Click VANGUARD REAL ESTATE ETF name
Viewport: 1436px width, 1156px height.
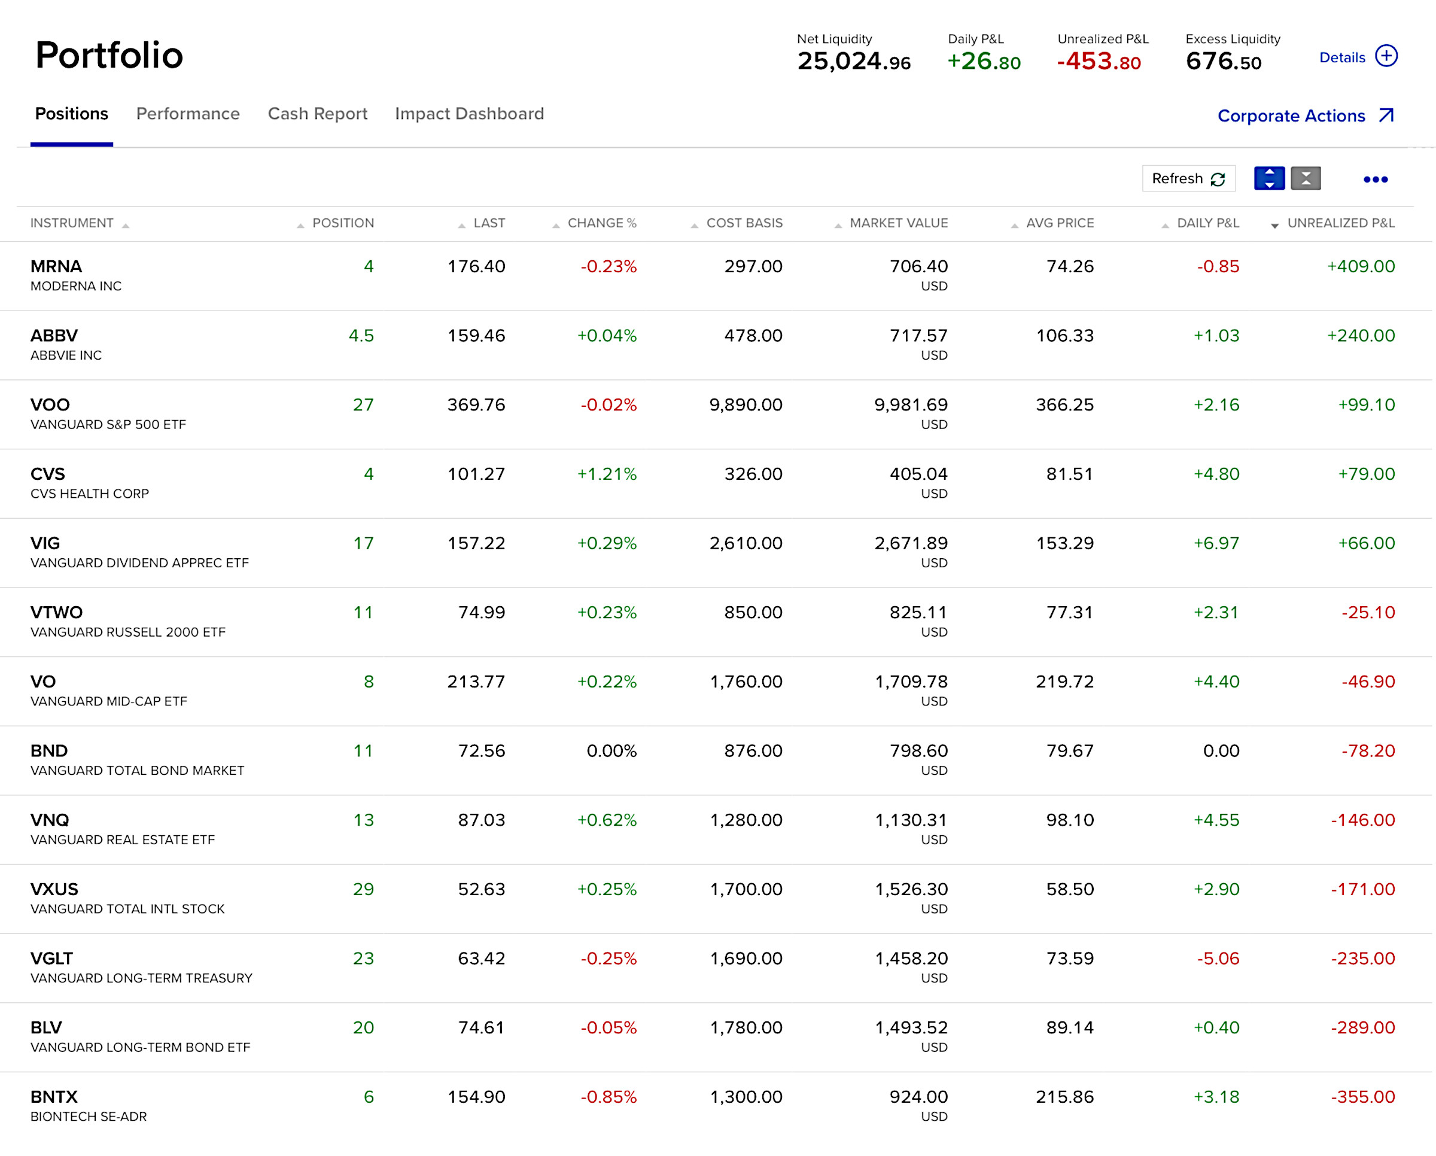pyautogui.click(x=123, y=840)
